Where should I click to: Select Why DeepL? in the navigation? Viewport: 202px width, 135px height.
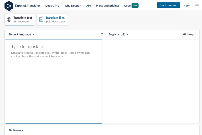tap(72, 6)
